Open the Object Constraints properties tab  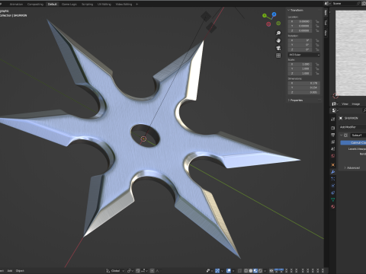[333, 193]
